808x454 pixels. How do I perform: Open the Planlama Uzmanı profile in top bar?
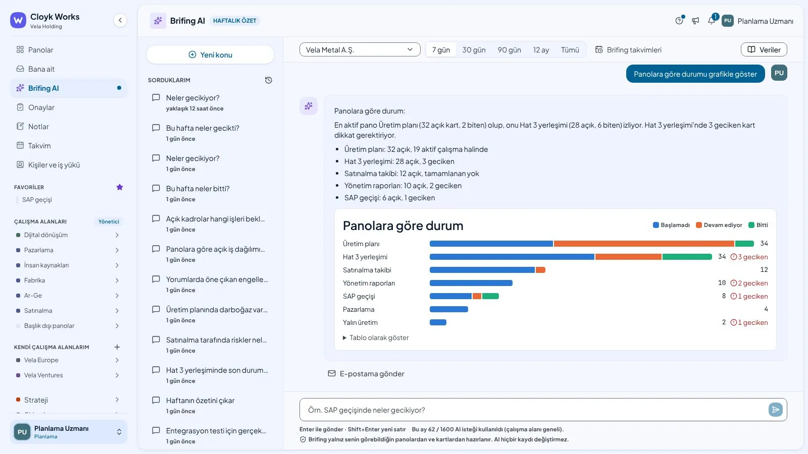pyautogui.click(x=757, y=21)
